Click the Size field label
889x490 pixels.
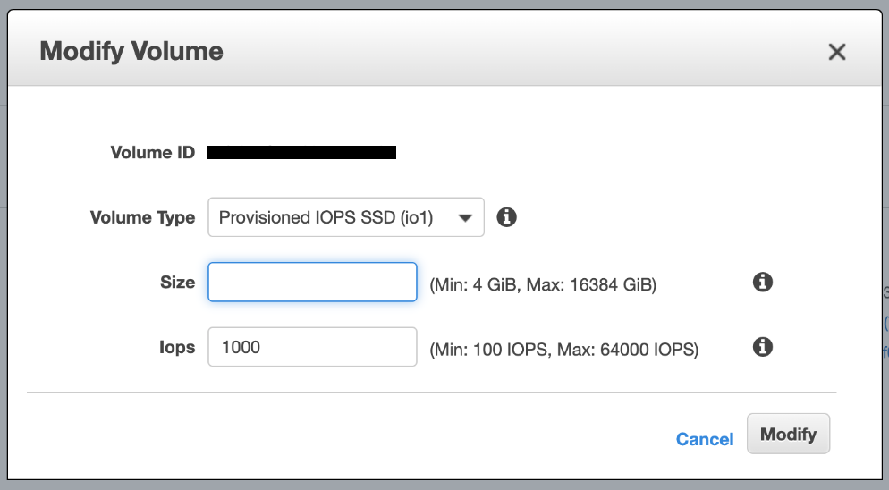(177, 282)
